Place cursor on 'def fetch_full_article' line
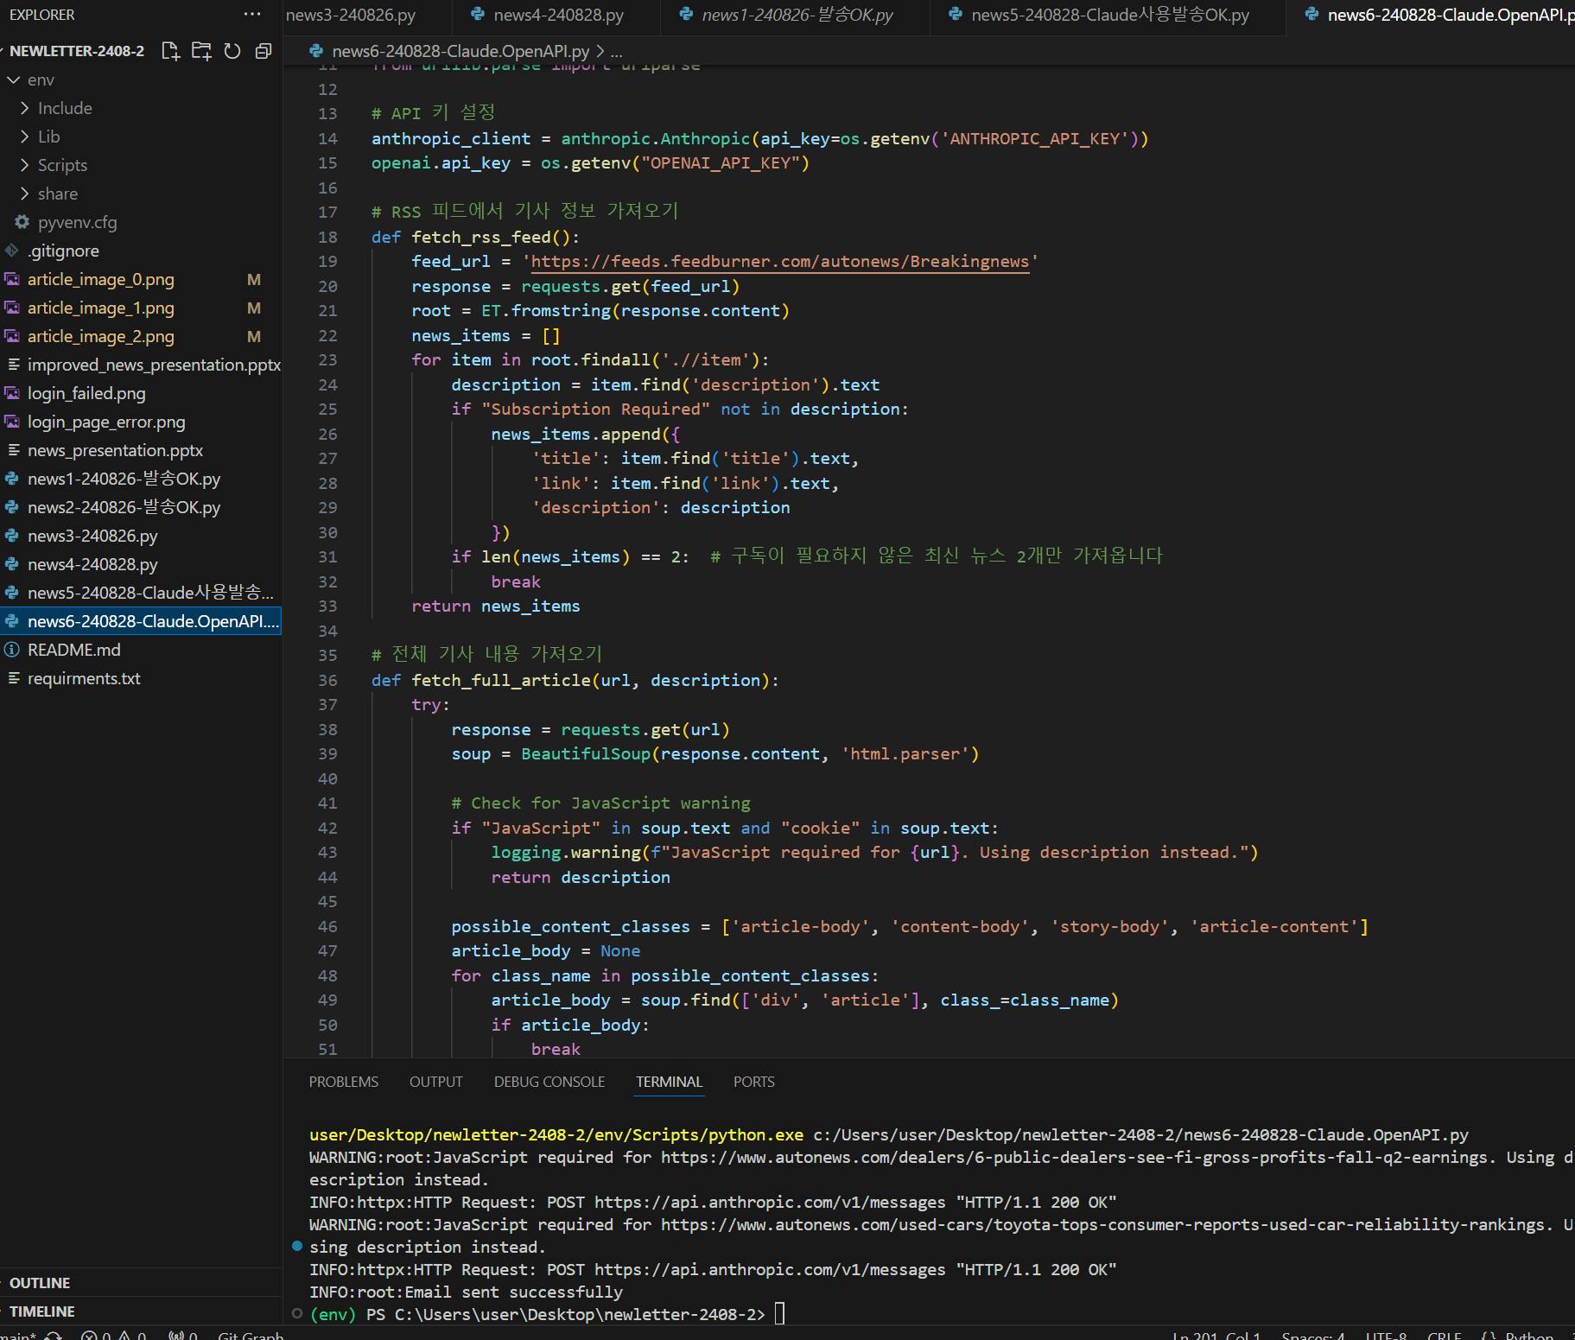 coord(575,680)
